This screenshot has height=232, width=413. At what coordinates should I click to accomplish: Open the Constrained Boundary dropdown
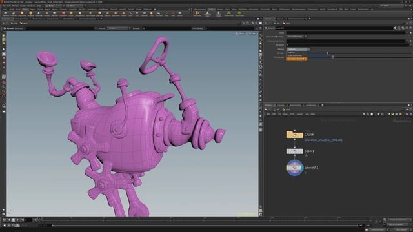(297, 37)
